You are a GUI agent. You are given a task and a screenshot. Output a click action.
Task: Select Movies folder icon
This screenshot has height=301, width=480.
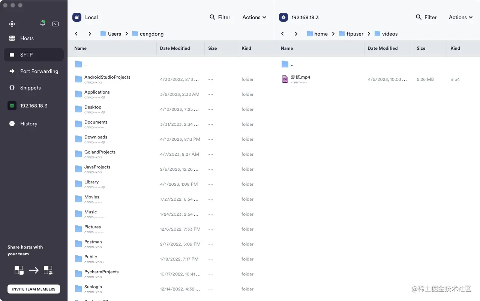tap(78, 199)
